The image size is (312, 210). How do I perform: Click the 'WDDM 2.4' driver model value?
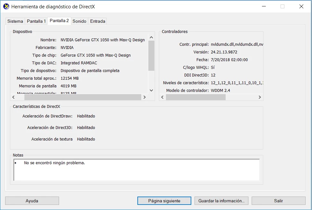tap(221, 91)
